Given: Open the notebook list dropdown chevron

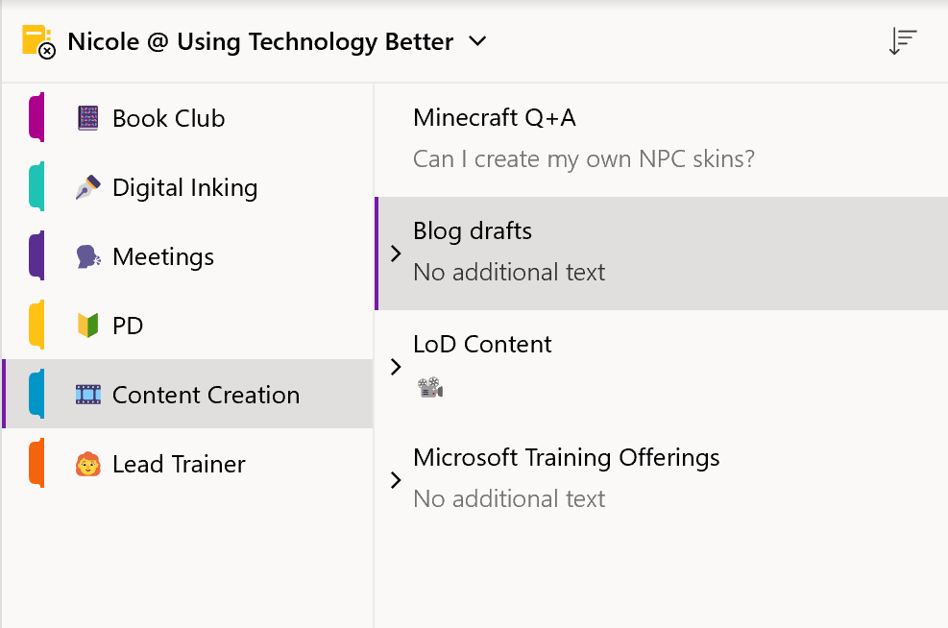Looking at the screenshot, I should click(477, 41).
